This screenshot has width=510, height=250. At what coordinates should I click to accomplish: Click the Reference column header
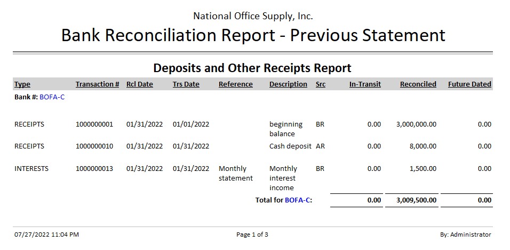pyautogui.click(x=235, y=84)
